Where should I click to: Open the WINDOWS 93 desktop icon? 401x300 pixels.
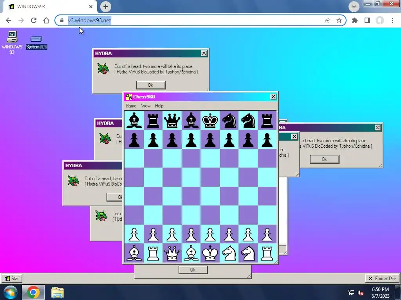[x=12, y=42]
